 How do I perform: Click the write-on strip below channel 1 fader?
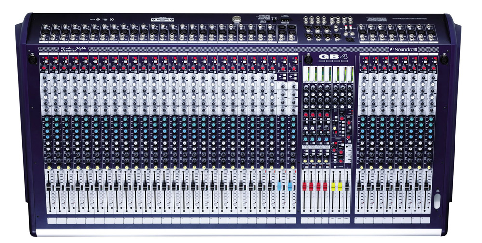tap(52, 220)
